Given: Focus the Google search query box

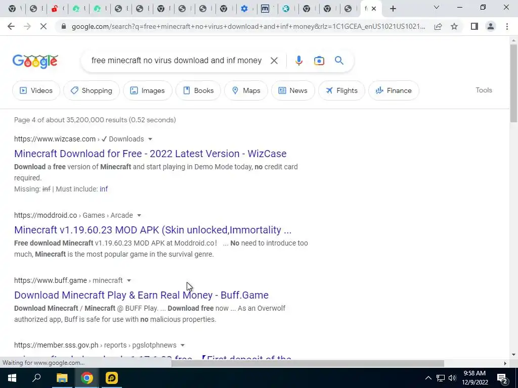Looking at the screenshot, I should (177, 61).
